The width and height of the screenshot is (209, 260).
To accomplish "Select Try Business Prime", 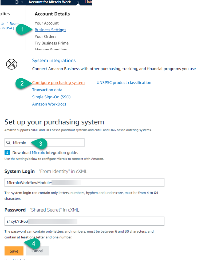I will pos(52,43).
